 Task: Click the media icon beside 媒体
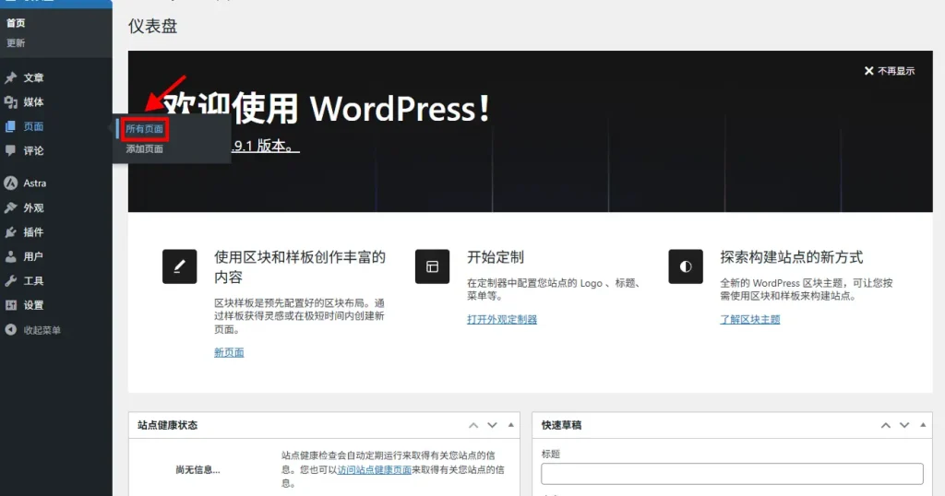(11, 102)
